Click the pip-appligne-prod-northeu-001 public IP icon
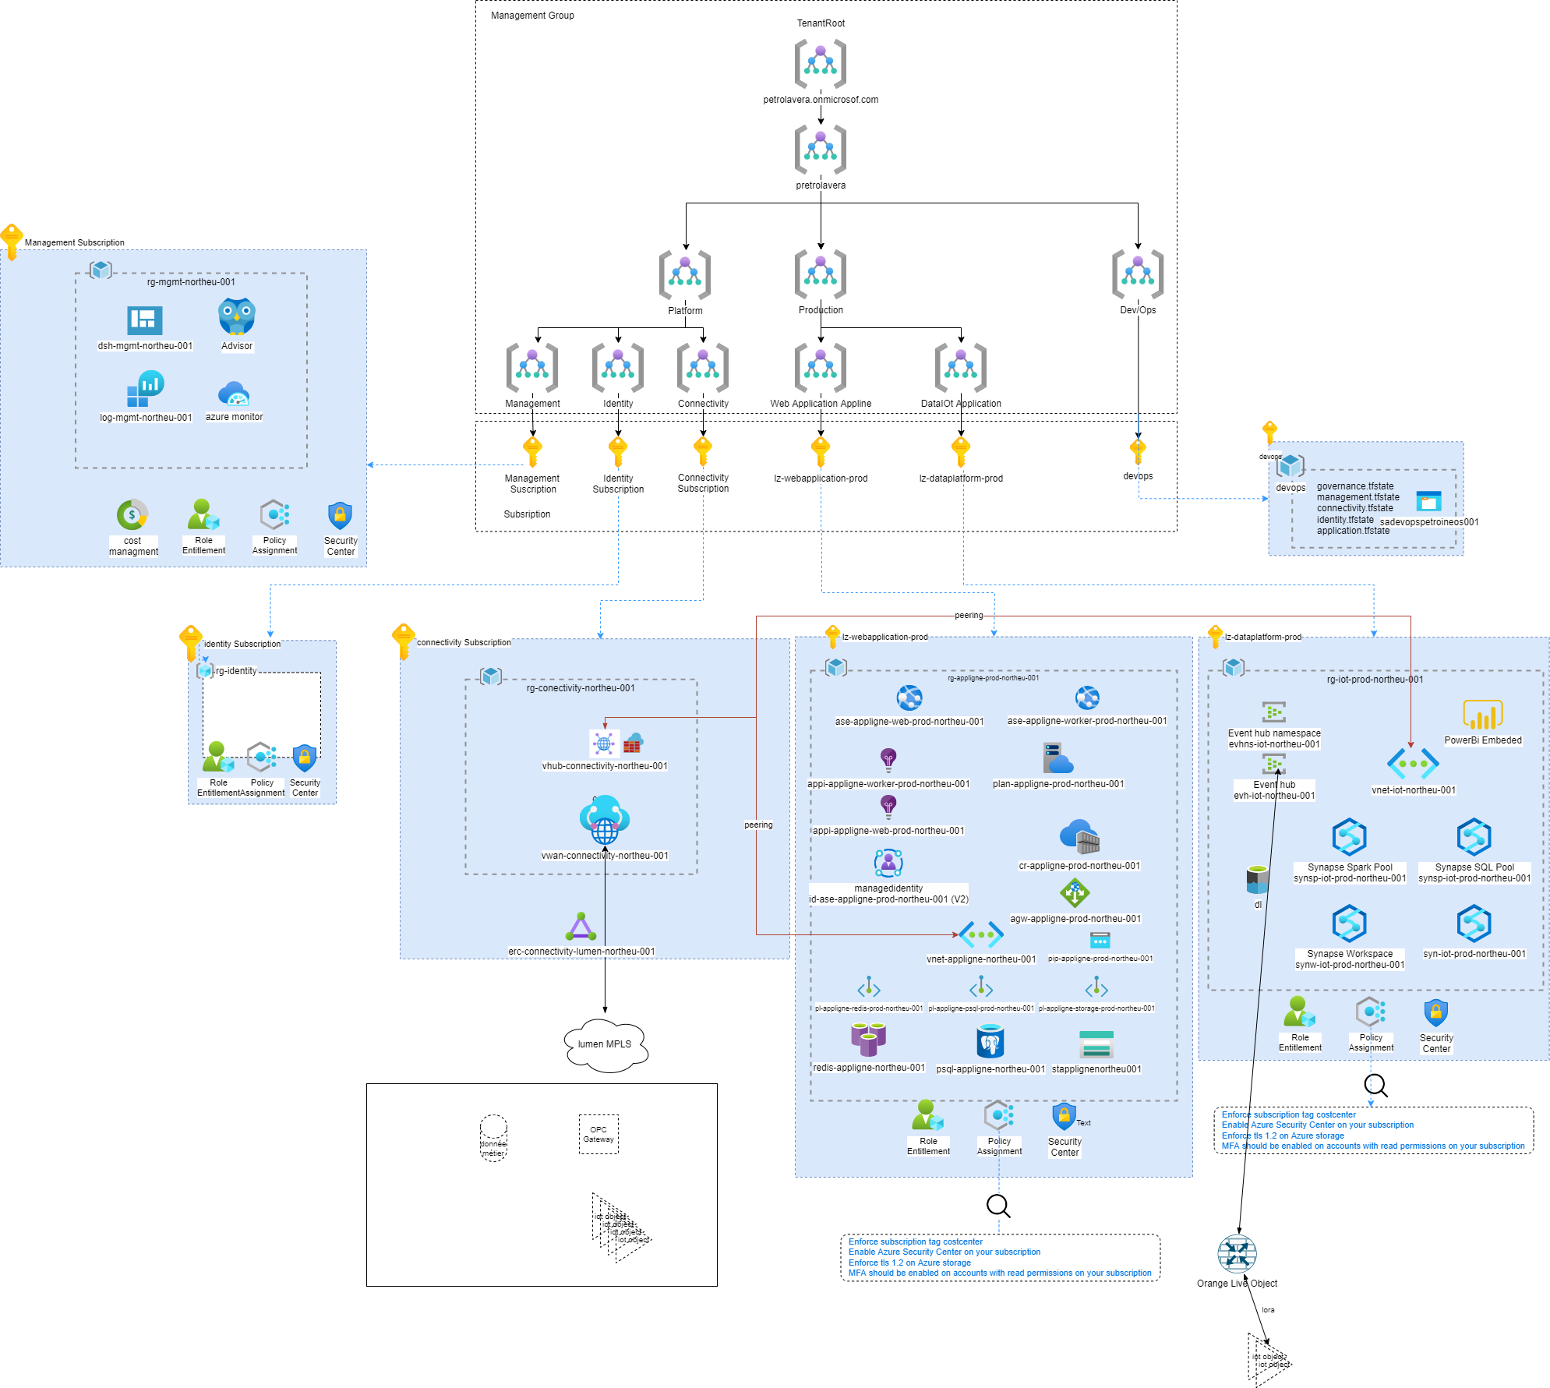1550x1388 pixels. 1100,941
